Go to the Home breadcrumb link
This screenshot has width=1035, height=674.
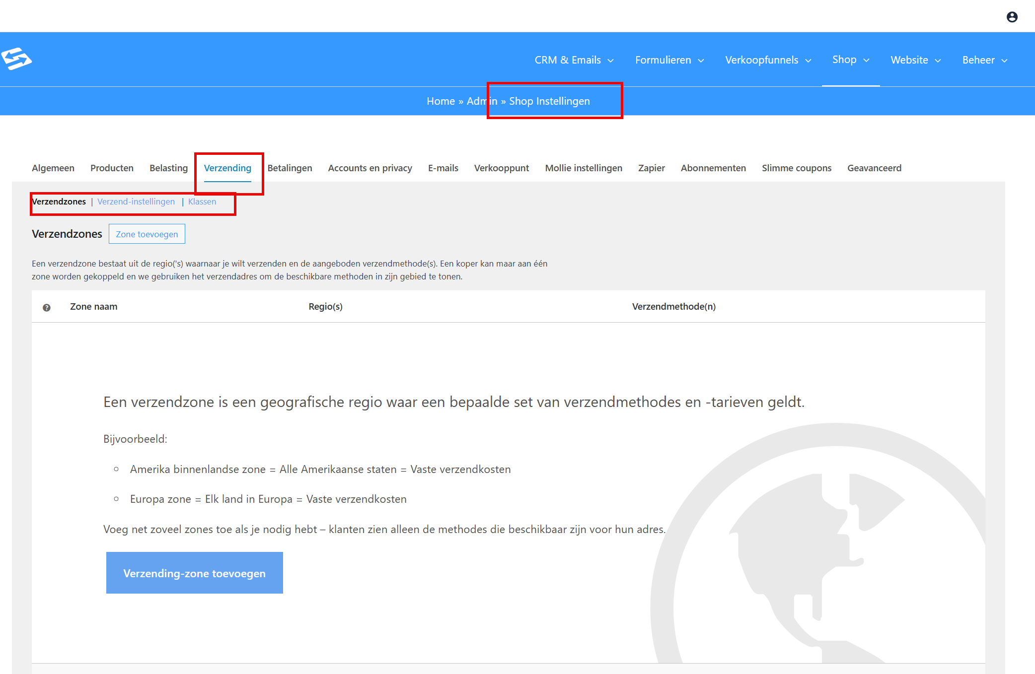pyautogui.click(x=441, y=101)
